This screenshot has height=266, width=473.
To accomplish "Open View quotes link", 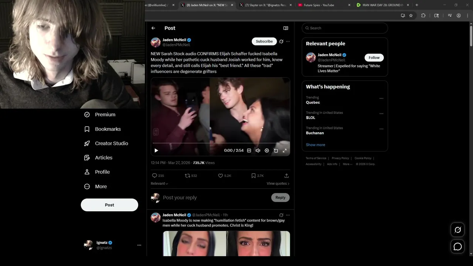I will pos(278,184).
